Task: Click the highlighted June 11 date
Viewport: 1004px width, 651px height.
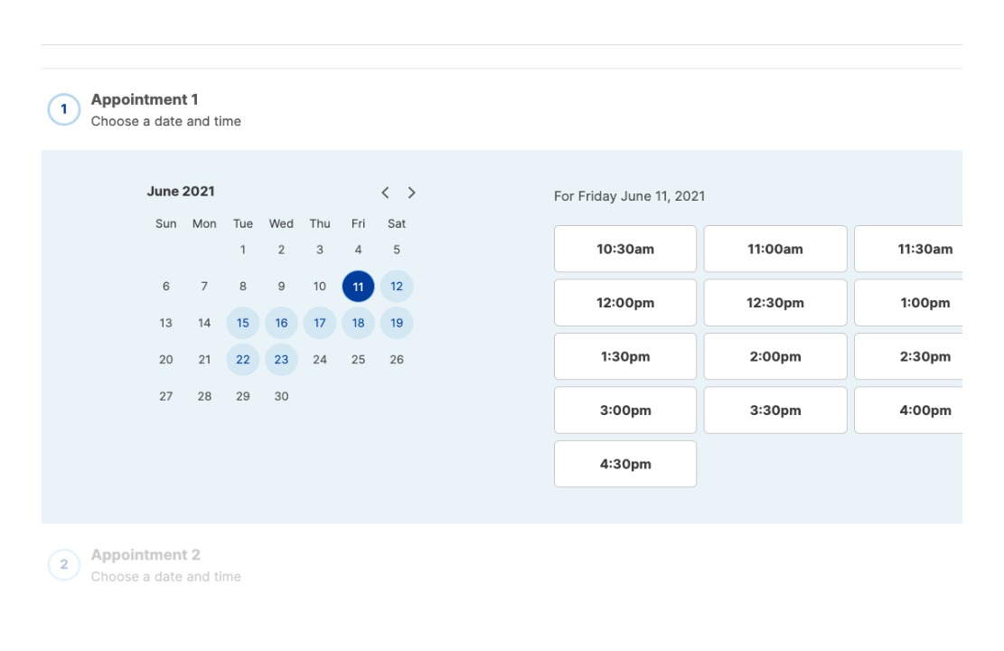Action: (358, 287)
